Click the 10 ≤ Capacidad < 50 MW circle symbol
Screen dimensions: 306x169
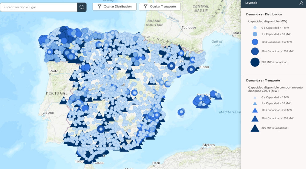[x=255, y=42]
